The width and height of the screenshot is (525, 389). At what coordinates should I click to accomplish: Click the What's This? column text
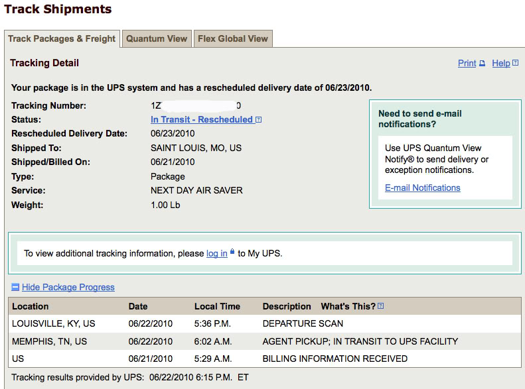click(348, 307)
